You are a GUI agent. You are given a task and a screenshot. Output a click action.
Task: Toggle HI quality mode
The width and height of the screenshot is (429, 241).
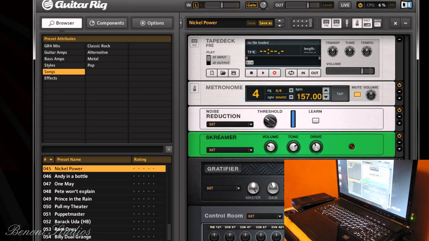tap(392, 5)
